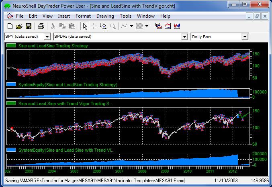The width and height of the screenshot is (272, 187).
Task: Open the Insert menu
Action: pos(64,16)
